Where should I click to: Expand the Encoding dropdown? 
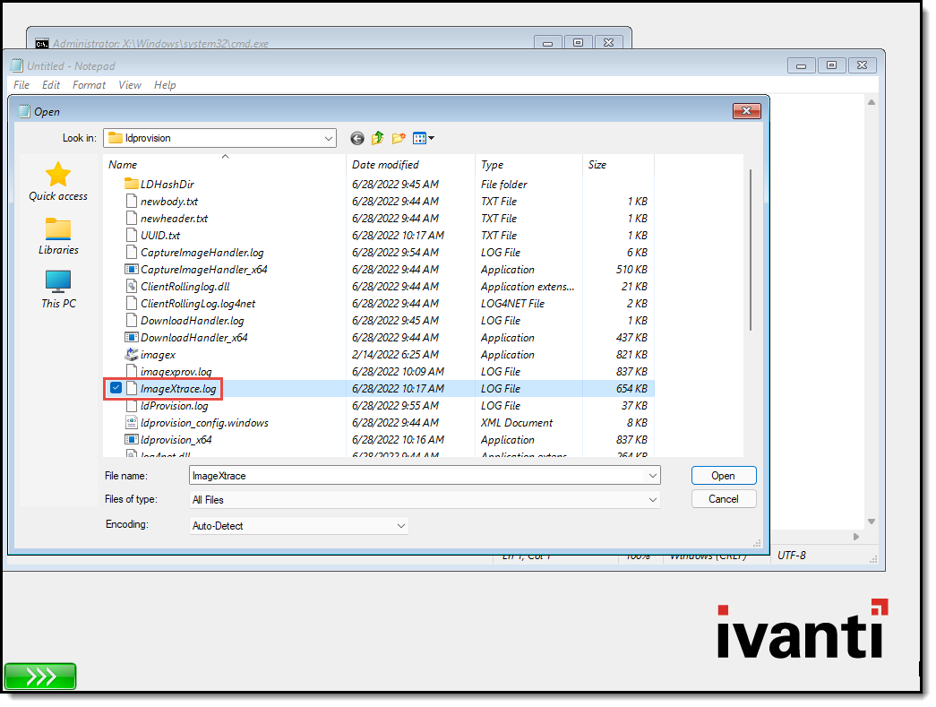pos(401,525)
